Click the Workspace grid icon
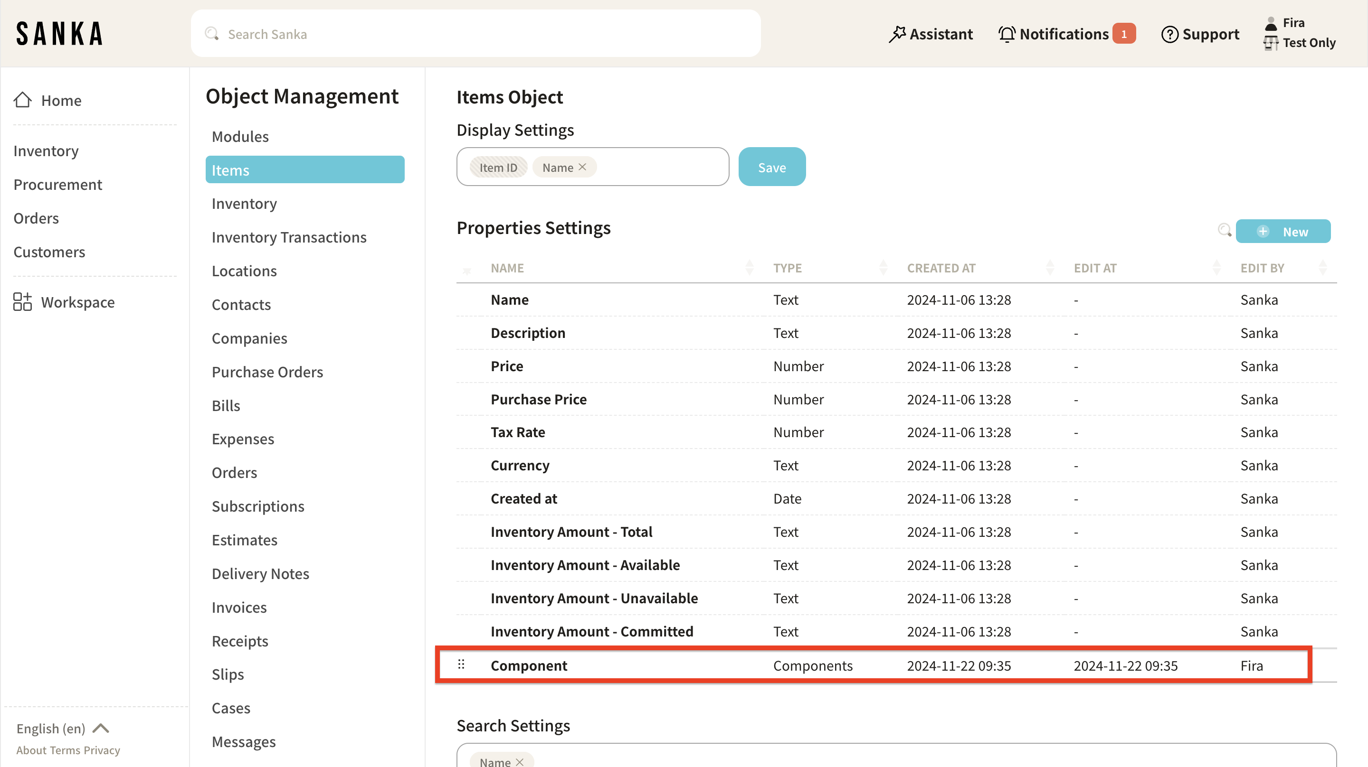Screen dimensions: 1368x767 point(22,301)
